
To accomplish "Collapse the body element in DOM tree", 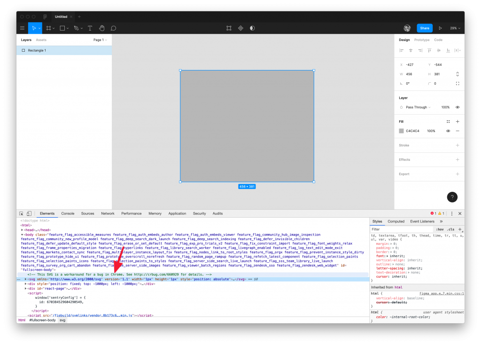I will pos(22,235).
